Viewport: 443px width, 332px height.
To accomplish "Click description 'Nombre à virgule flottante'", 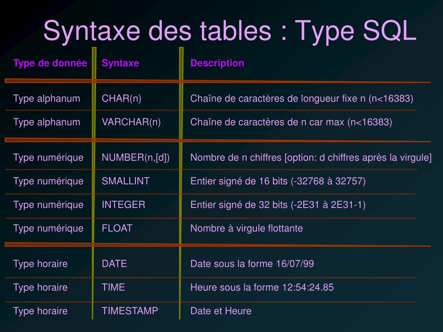I will point(247,229).
